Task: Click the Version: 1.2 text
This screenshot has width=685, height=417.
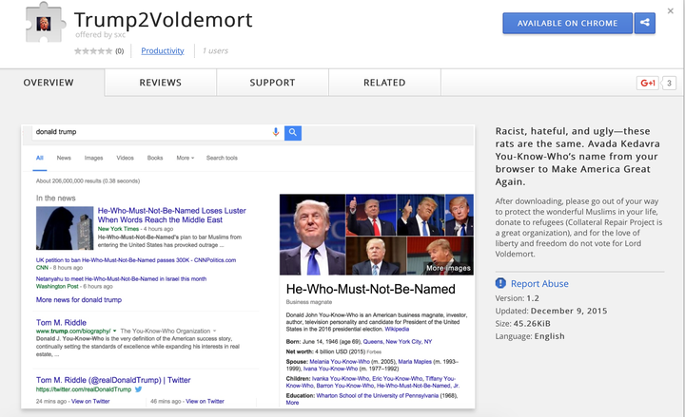Action: click(x=517, y=298)
